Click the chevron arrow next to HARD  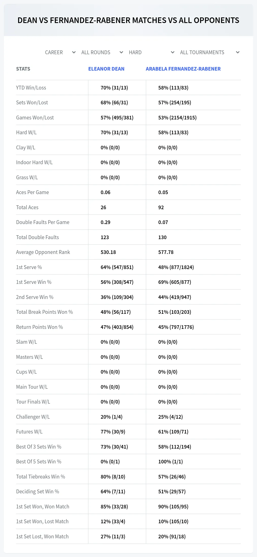(173, 52)
